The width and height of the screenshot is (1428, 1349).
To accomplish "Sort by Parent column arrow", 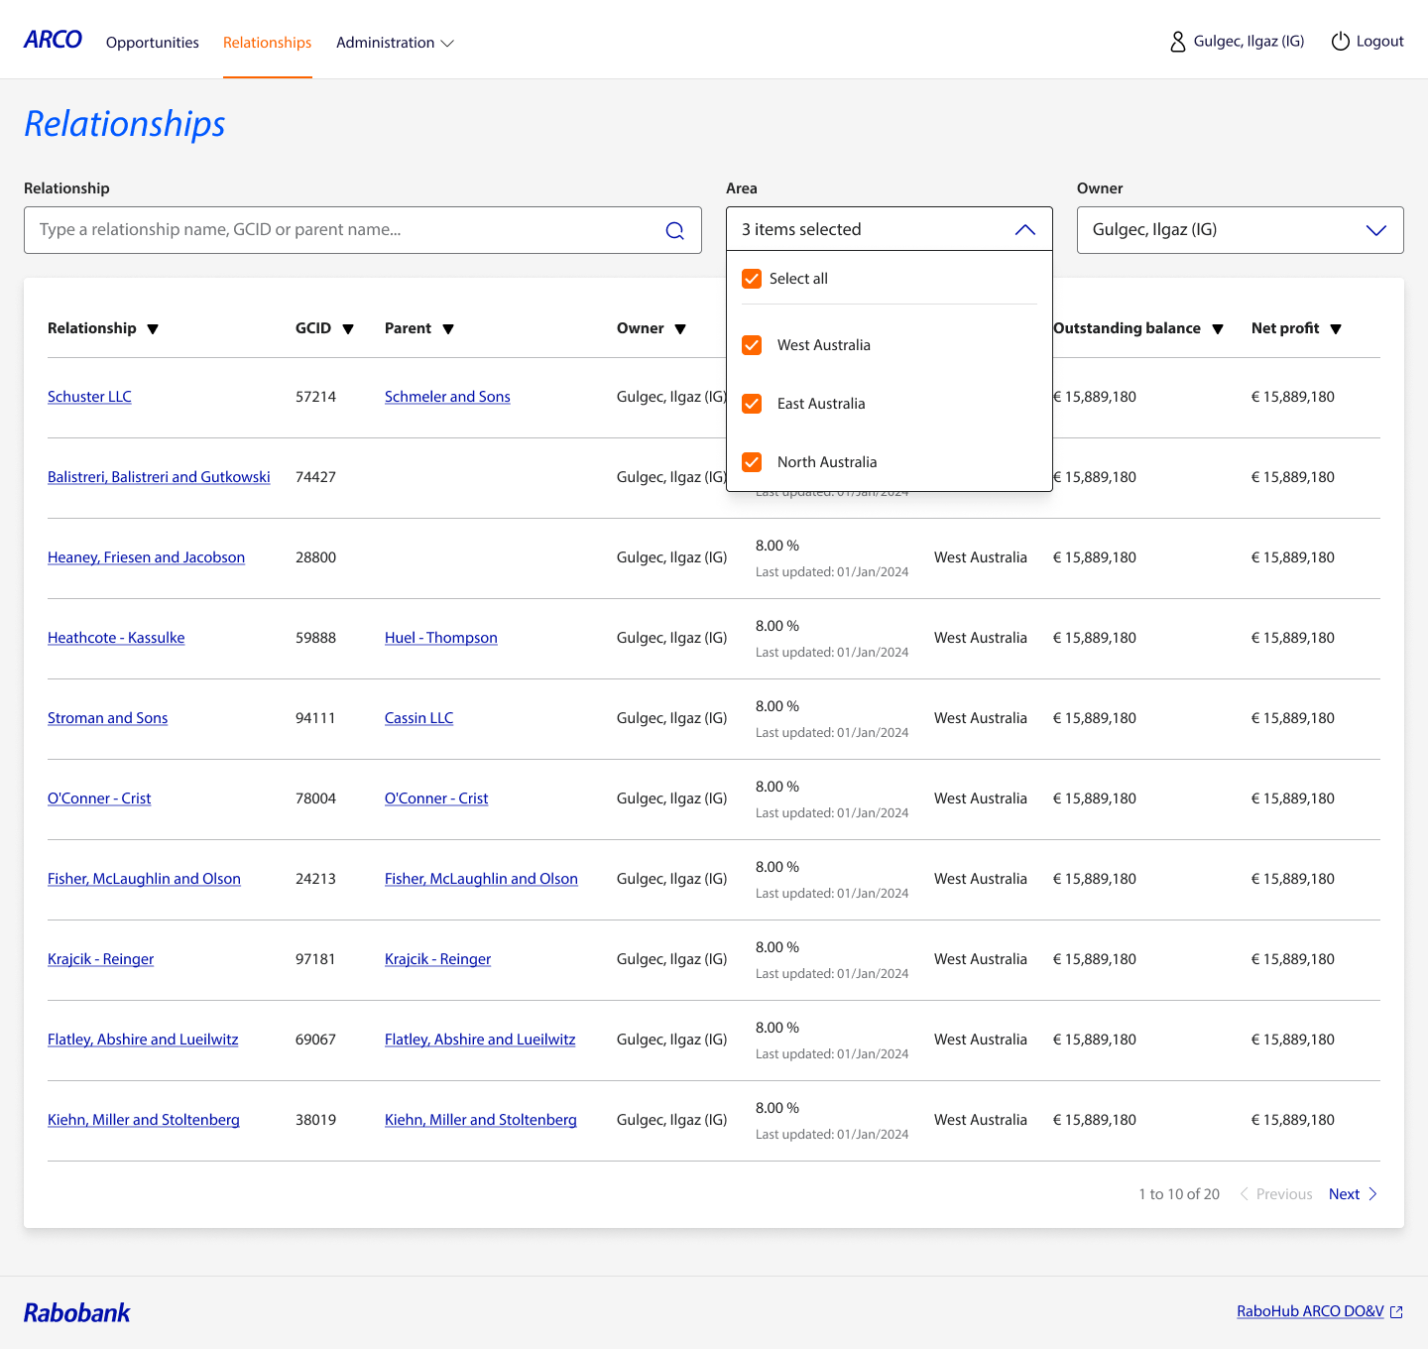I will (x=448, y=329).
